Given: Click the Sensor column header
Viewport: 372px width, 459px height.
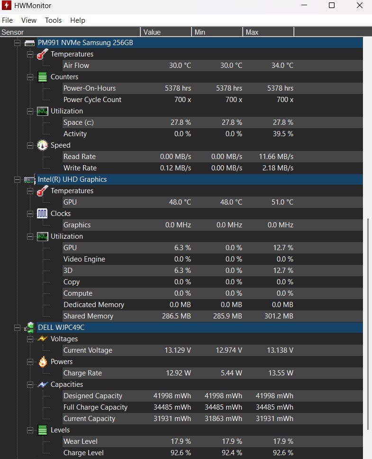Looking at the screenshot, I should 70,32.
